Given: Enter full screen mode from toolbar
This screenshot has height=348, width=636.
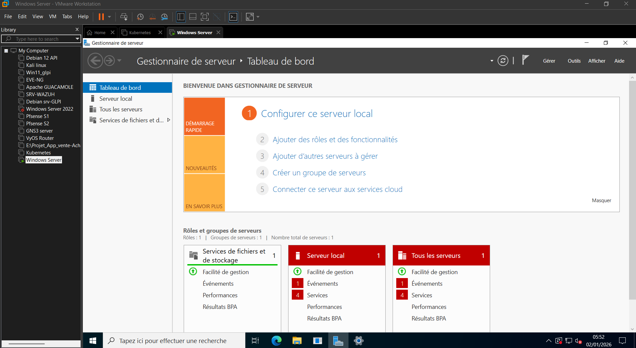Looking at the screenshot, I should point(205,17).
